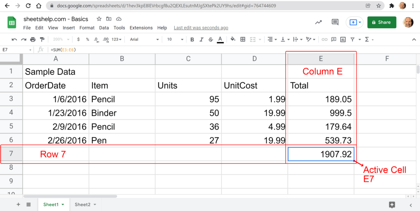
Task: Toggle strikethrough formatting
Action: [x=210, y=40]
